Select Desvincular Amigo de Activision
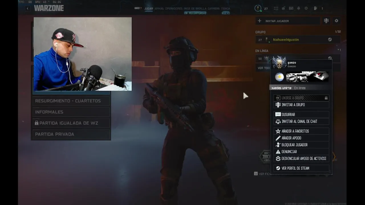 point(301,159)
